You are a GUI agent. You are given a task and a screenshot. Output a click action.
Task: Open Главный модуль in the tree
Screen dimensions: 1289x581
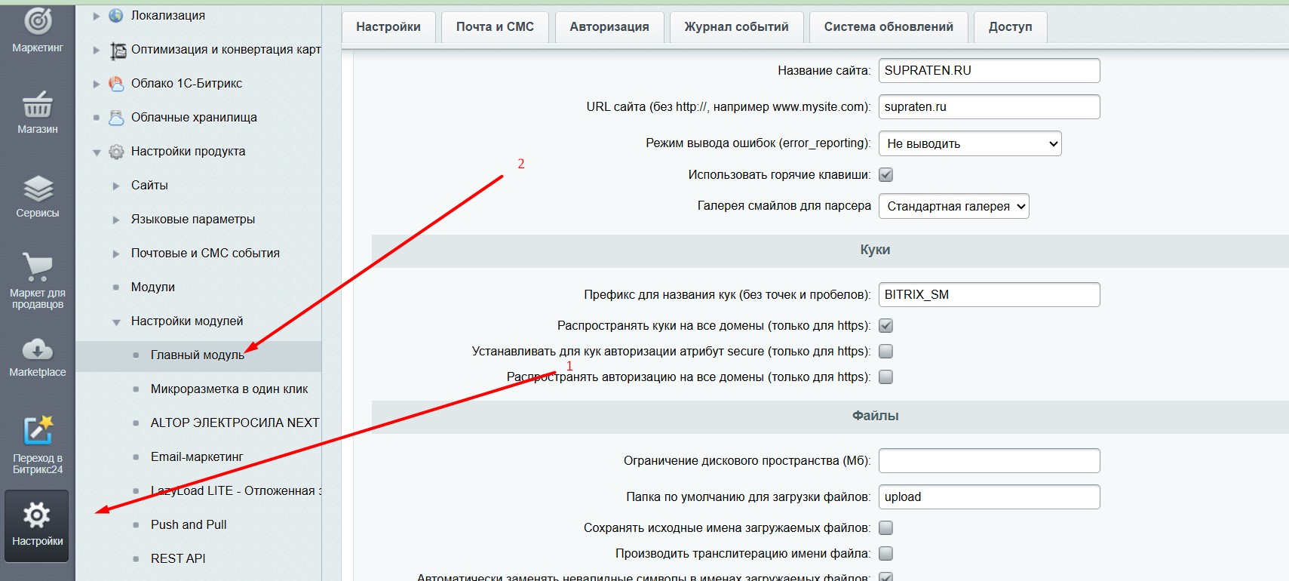(x=197, y=355)
